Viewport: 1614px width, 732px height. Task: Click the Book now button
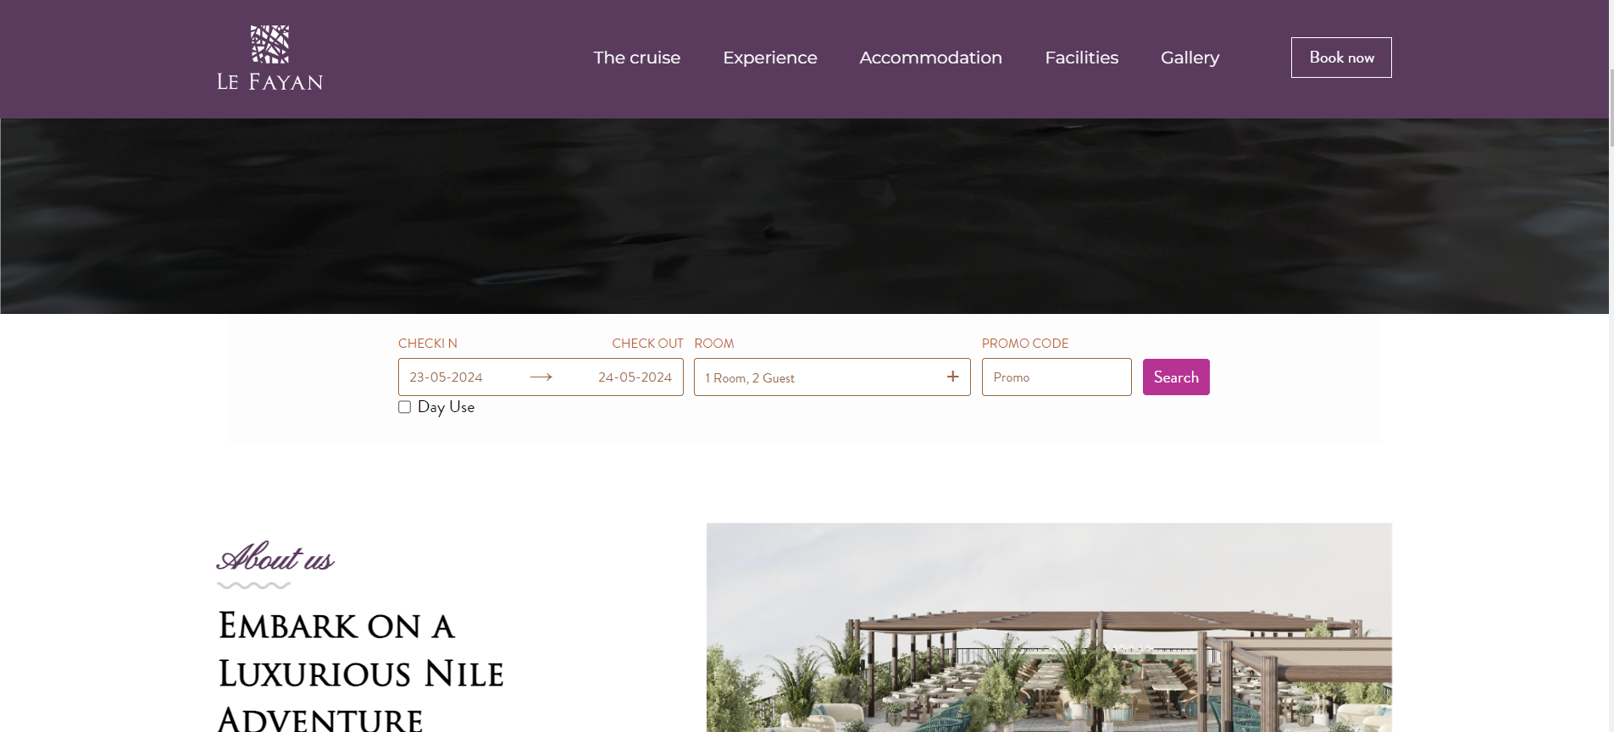[1341, 58]
